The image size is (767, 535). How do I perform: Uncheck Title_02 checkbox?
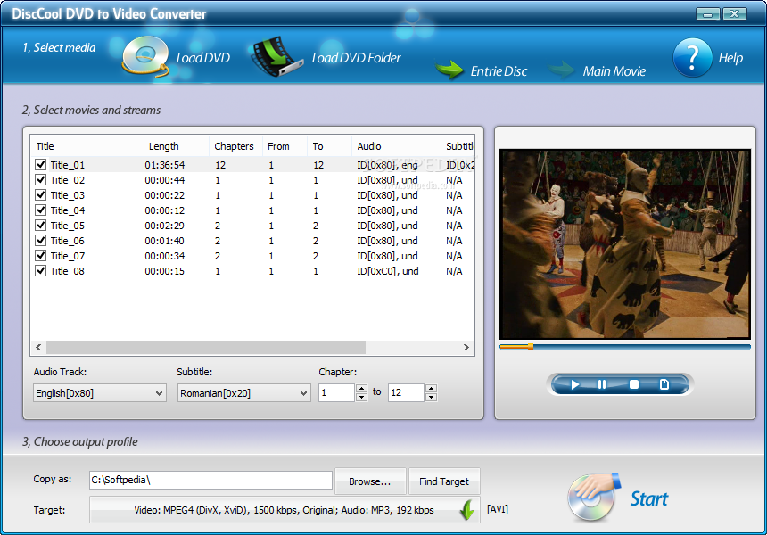[x=41, y=180]
